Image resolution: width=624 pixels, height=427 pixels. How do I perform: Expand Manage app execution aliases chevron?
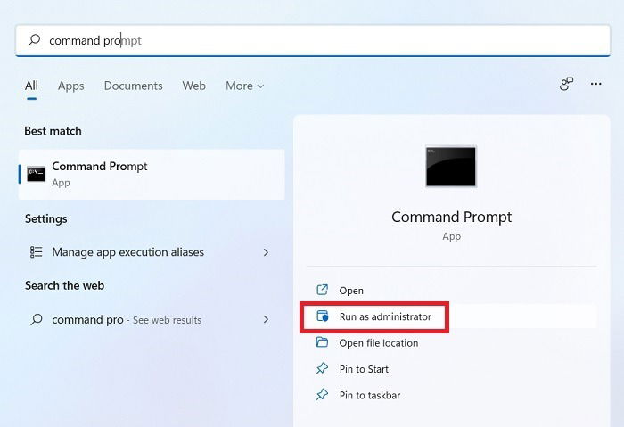pyautogui.click(x=266, y=252)
